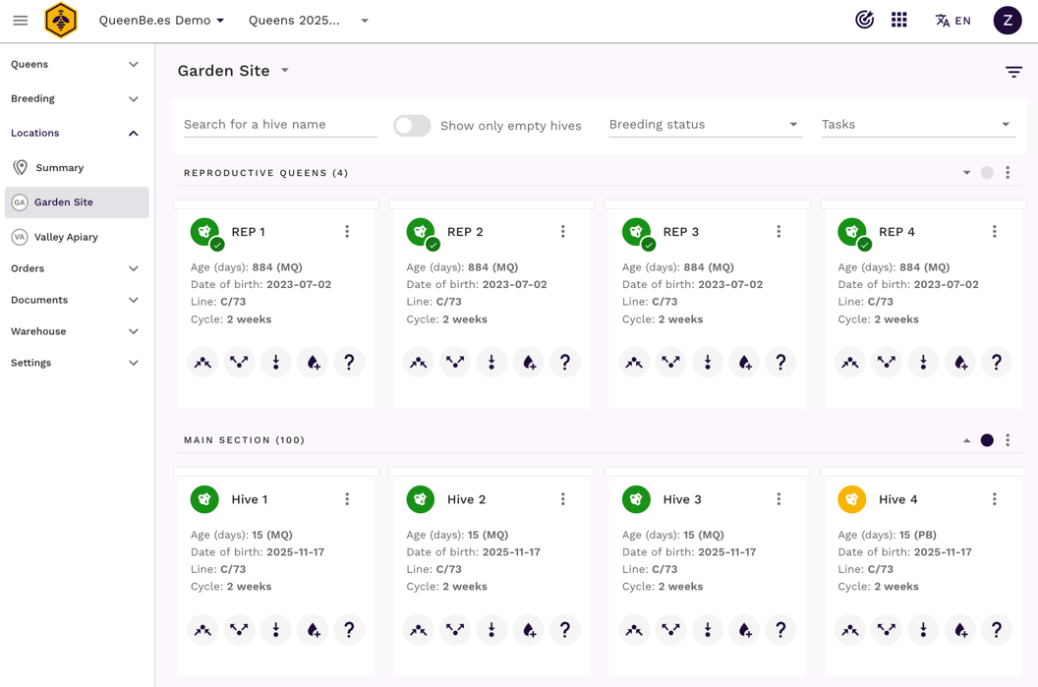Click the split arrows icon on REP 2
This screenshot has height=687, width=1038.
pos(455,363)
